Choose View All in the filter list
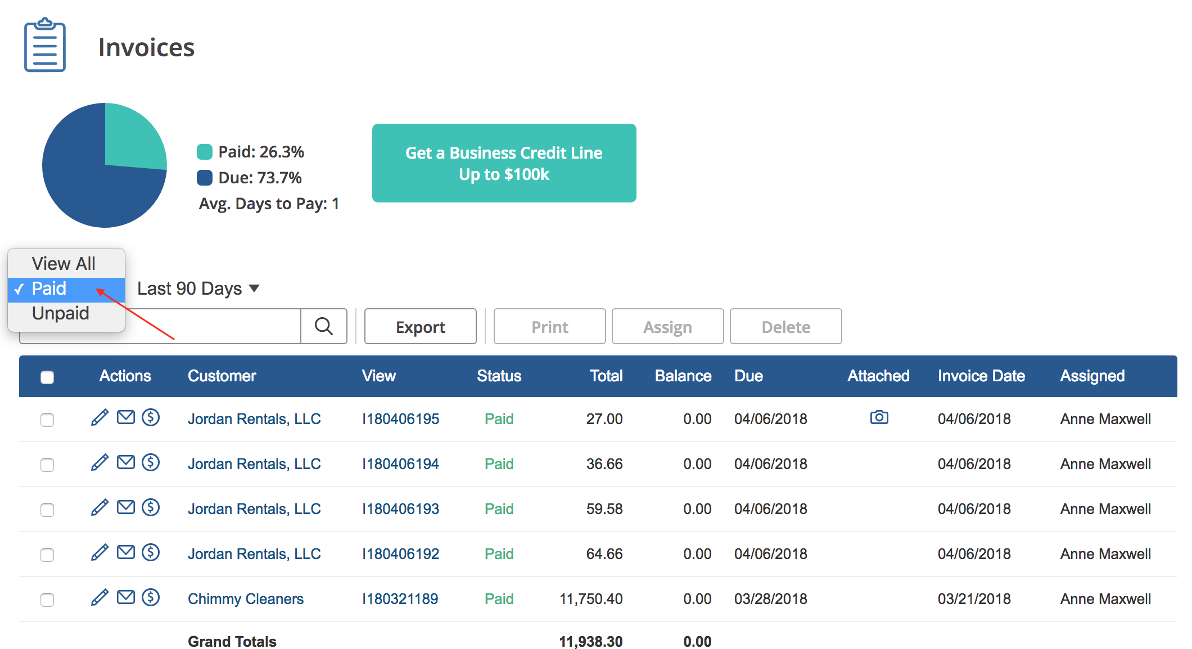This screenshot has width=1192, height=649. (64, 264)
